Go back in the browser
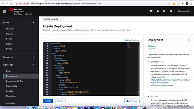The width and height of the screenshot is (194, 109). tap(3, 4)
